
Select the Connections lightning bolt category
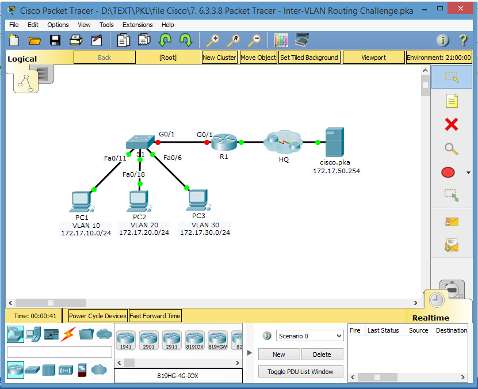tap(68, 334)
